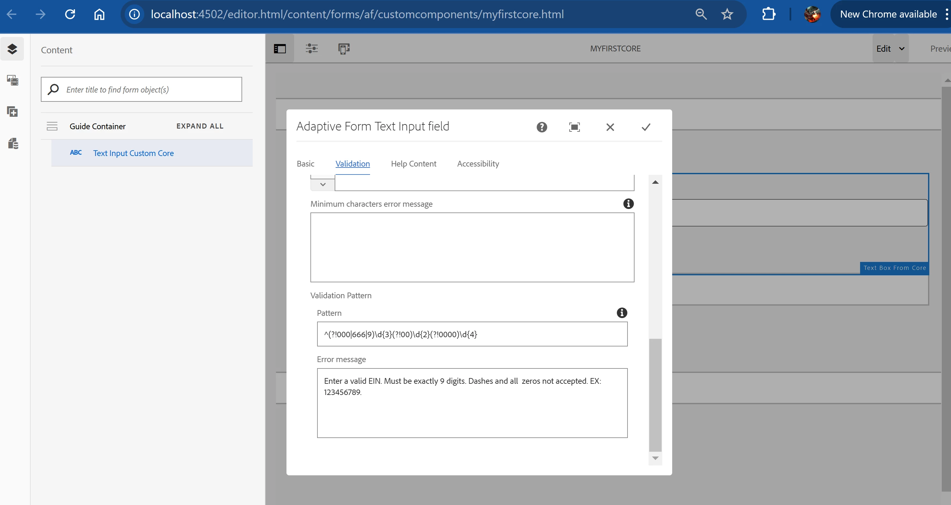The width and height of the screenshot is (951, 505).
Task: Cancel dialog with the X icon
Action: 610,127
